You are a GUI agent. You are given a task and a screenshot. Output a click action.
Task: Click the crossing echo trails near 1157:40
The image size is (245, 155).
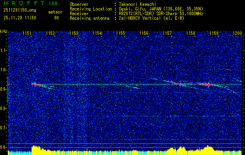[181, 84]
